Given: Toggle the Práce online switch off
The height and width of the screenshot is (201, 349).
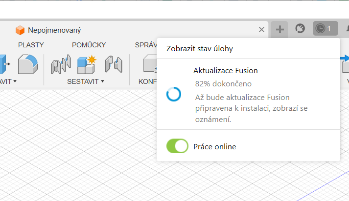Looking at the screenshot, I should 177,146.
